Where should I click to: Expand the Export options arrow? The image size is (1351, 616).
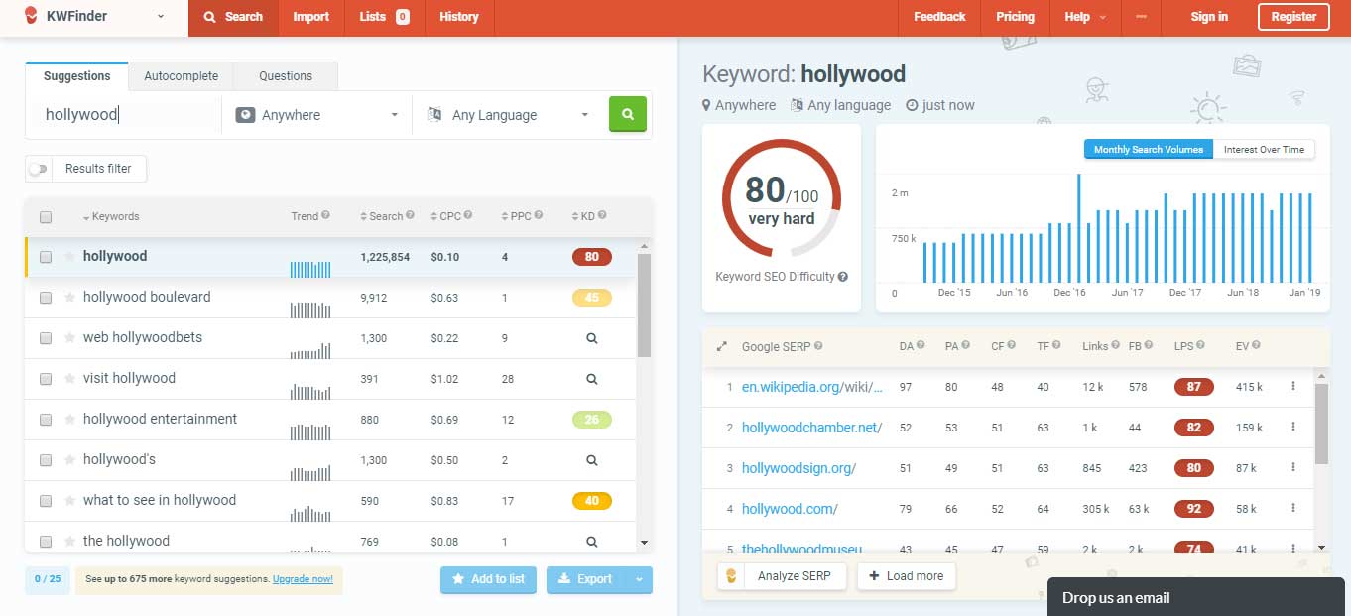coord(639,579)
